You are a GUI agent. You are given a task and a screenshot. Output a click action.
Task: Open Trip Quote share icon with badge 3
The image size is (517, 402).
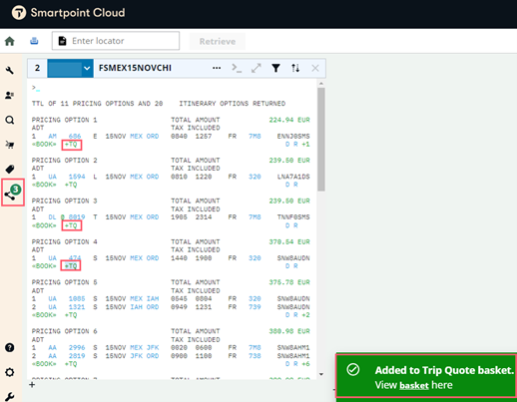pos(12,193)
